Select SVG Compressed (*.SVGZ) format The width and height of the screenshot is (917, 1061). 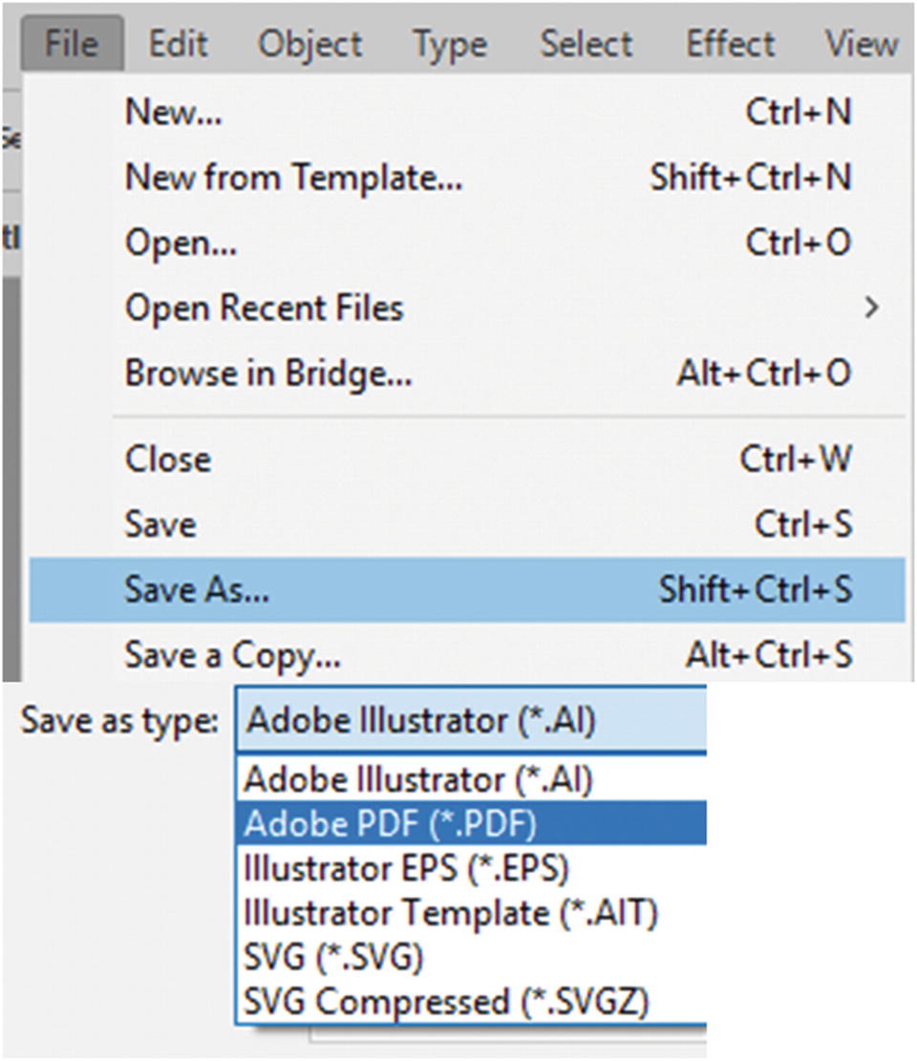(x=446, y=1002)
